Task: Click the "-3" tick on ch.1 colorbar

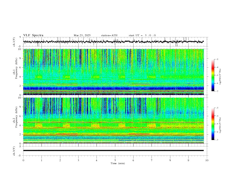Action: (217, 59)
